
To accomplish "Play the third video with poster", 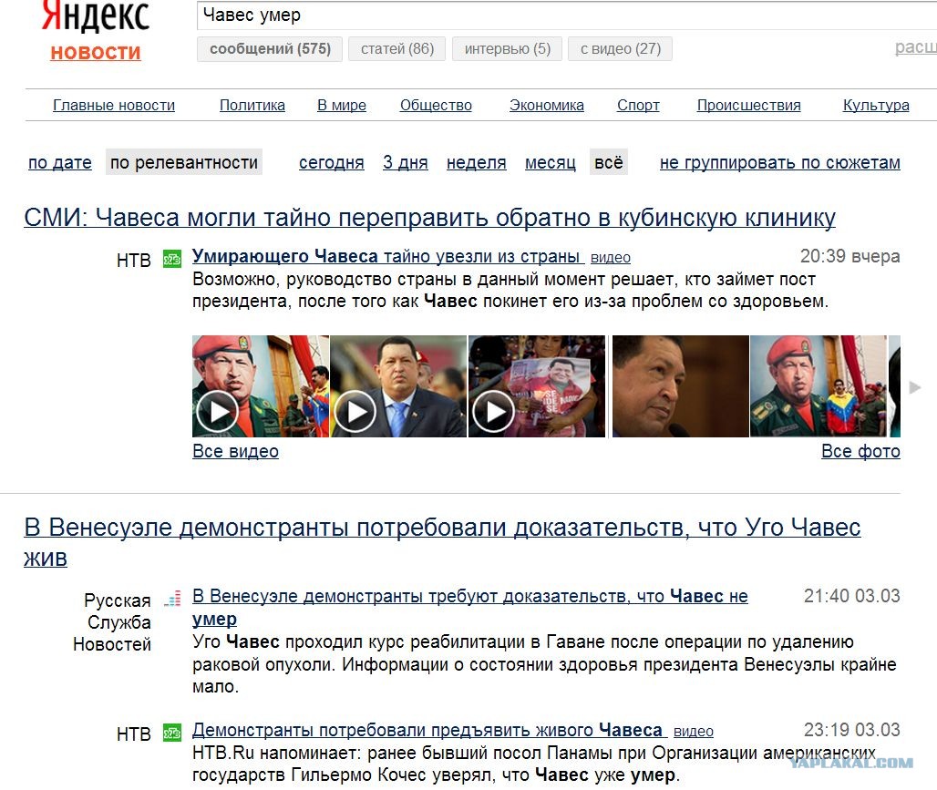I will point(537,386).
